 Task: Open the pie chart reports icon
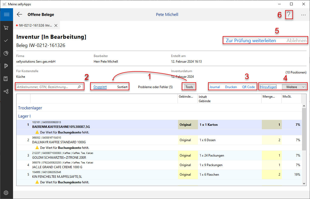coord(6,53)
